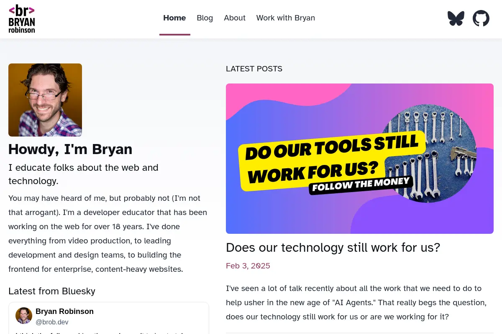Click the 'Feb 3, 2025' post date
Screen dimensions: 502x334
click(248, 266)
